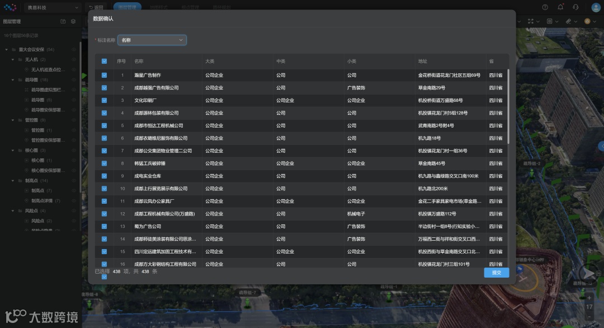Click the customer service headset icon

coord(575,7)
